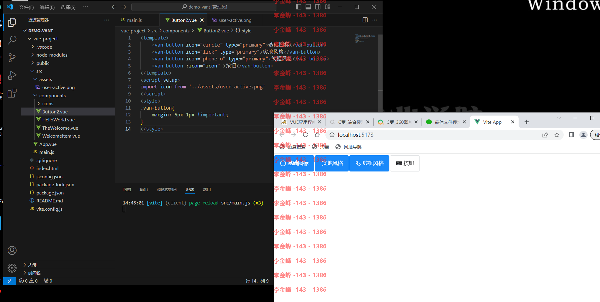Open the Search view in the activity bar

tap(12, 40)
